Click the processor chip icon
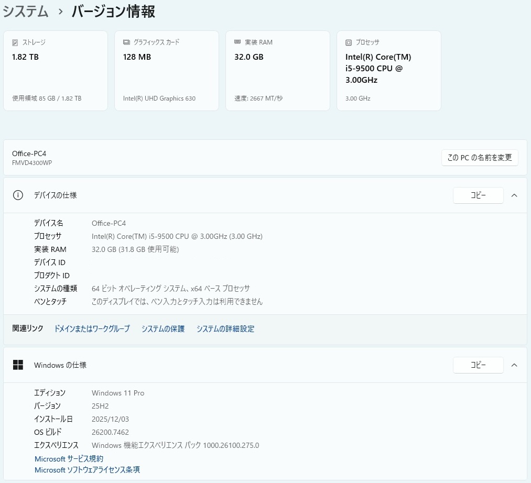This screenshot has width=531, height=483. pos(349,42)
